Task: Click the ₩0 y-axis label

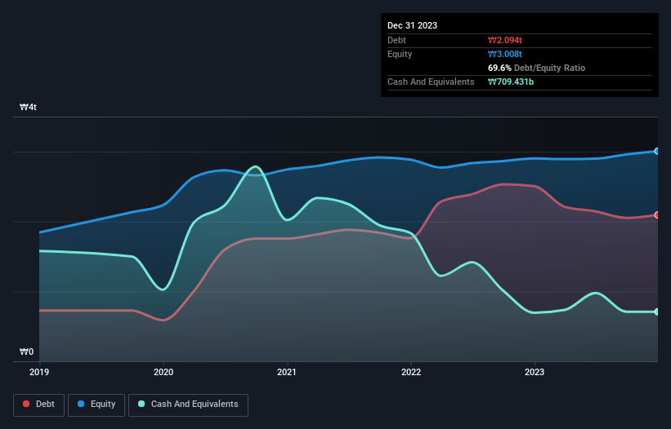Action: tap(26, 352)
